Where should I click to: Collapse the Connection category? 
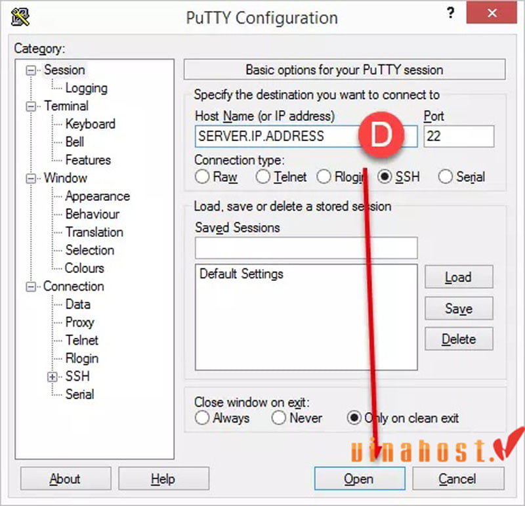click(x=30, y=286)
